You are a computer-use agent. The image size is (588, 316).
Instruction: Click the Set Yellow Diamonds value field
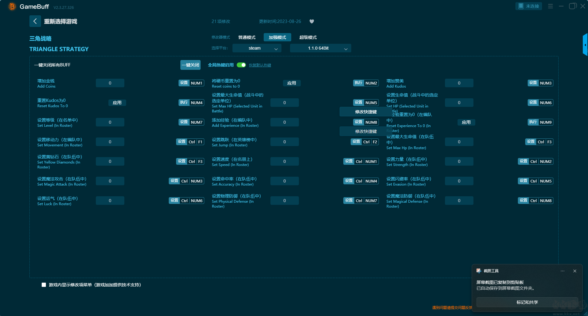(x=110, y=161)
